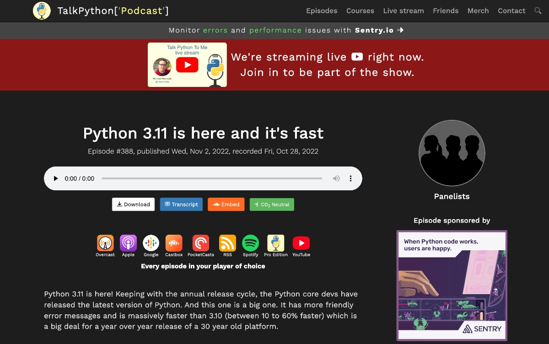Go to the Courses menu item

(x=360, y=11)
